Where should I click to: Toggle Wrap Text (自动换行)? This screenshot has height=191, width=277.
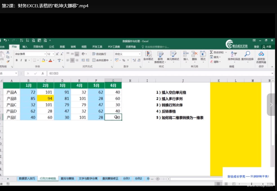(x=99, y=54)
